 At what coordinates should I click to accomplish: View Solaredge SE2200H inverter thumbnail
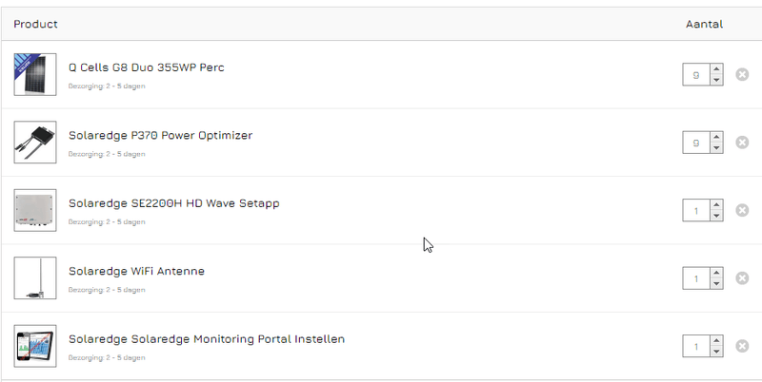35,210
